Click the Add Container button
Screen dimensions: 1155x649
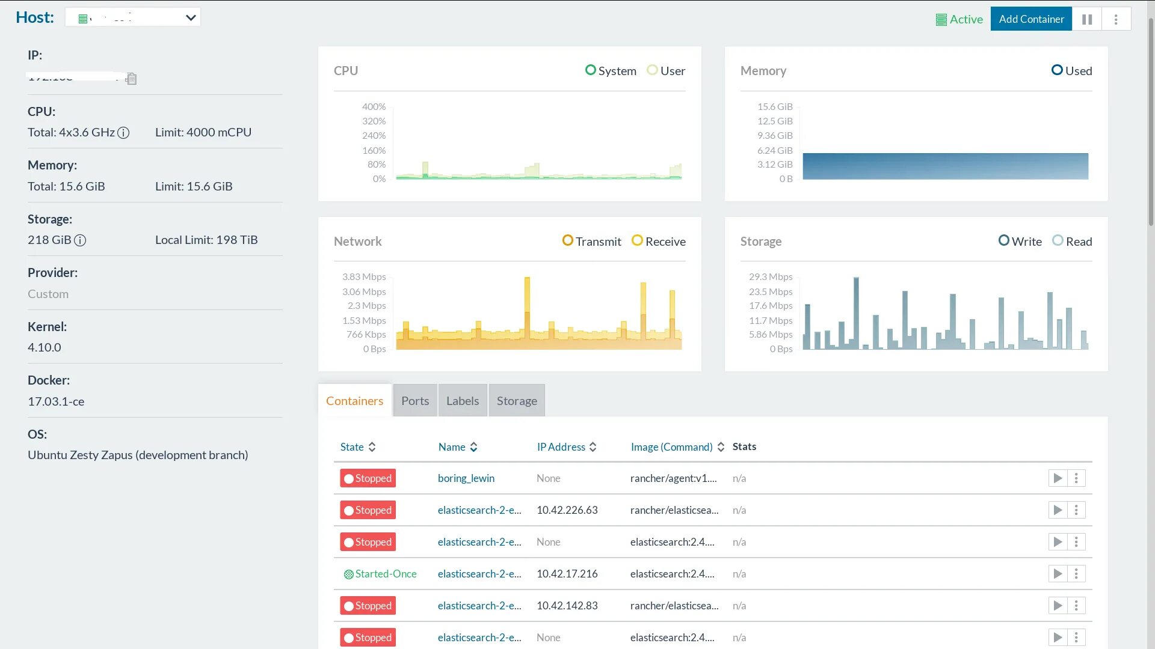(x=1031, y=19)
